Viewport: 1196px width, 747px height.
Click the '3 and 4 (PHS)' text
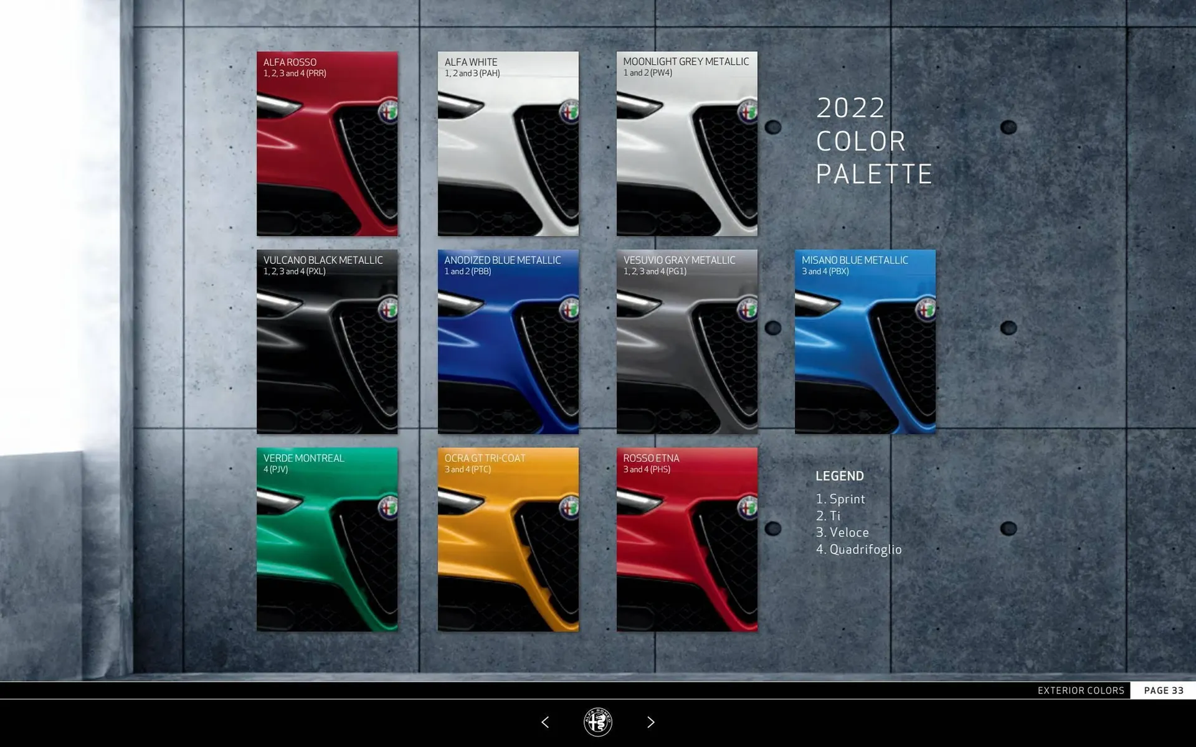[647, 469]
